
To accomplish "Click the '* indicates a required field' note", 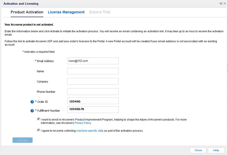I will pos(39,52).
